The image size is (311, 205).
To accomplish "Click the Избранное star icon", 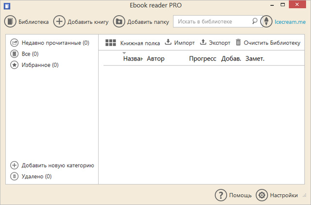I will coord(14,65).
